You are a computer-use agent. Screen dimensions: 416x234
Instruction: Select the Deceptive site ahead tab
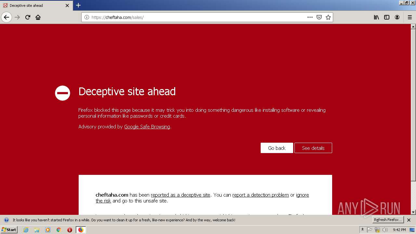click(x=36, y=6)
